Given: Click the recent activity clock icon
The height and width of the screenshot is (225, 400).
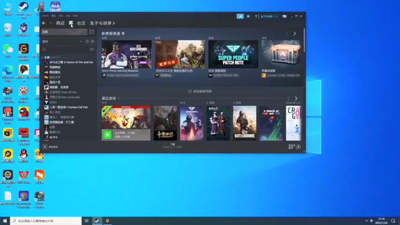Looking at the screenshot, I should pyautogui.click(x=87, y=41).
